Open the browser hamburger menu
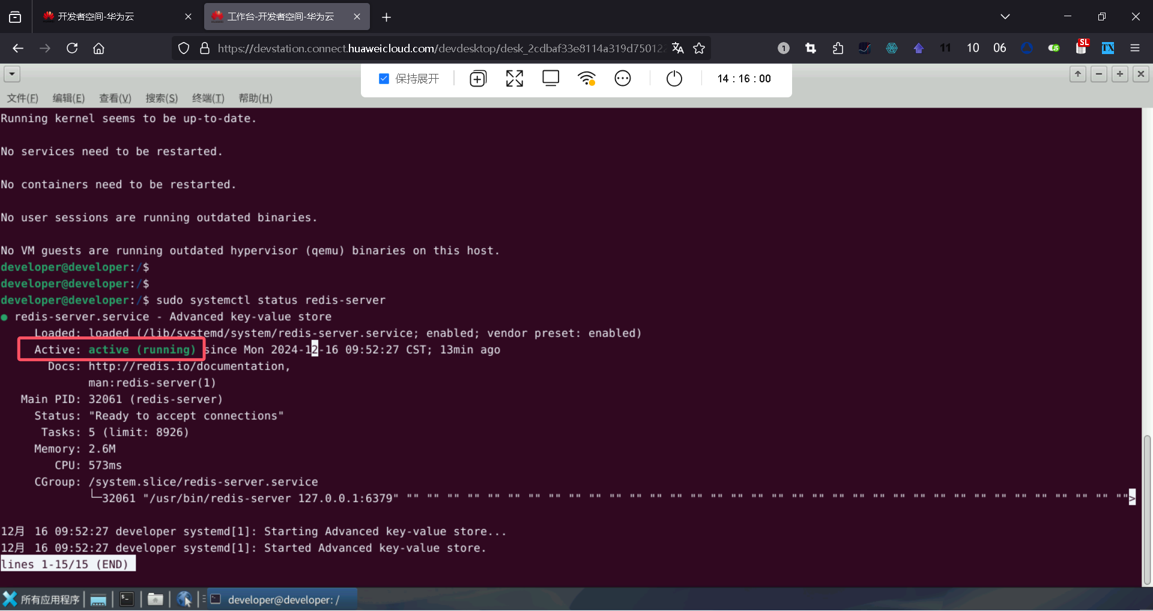 [1135, 48]
